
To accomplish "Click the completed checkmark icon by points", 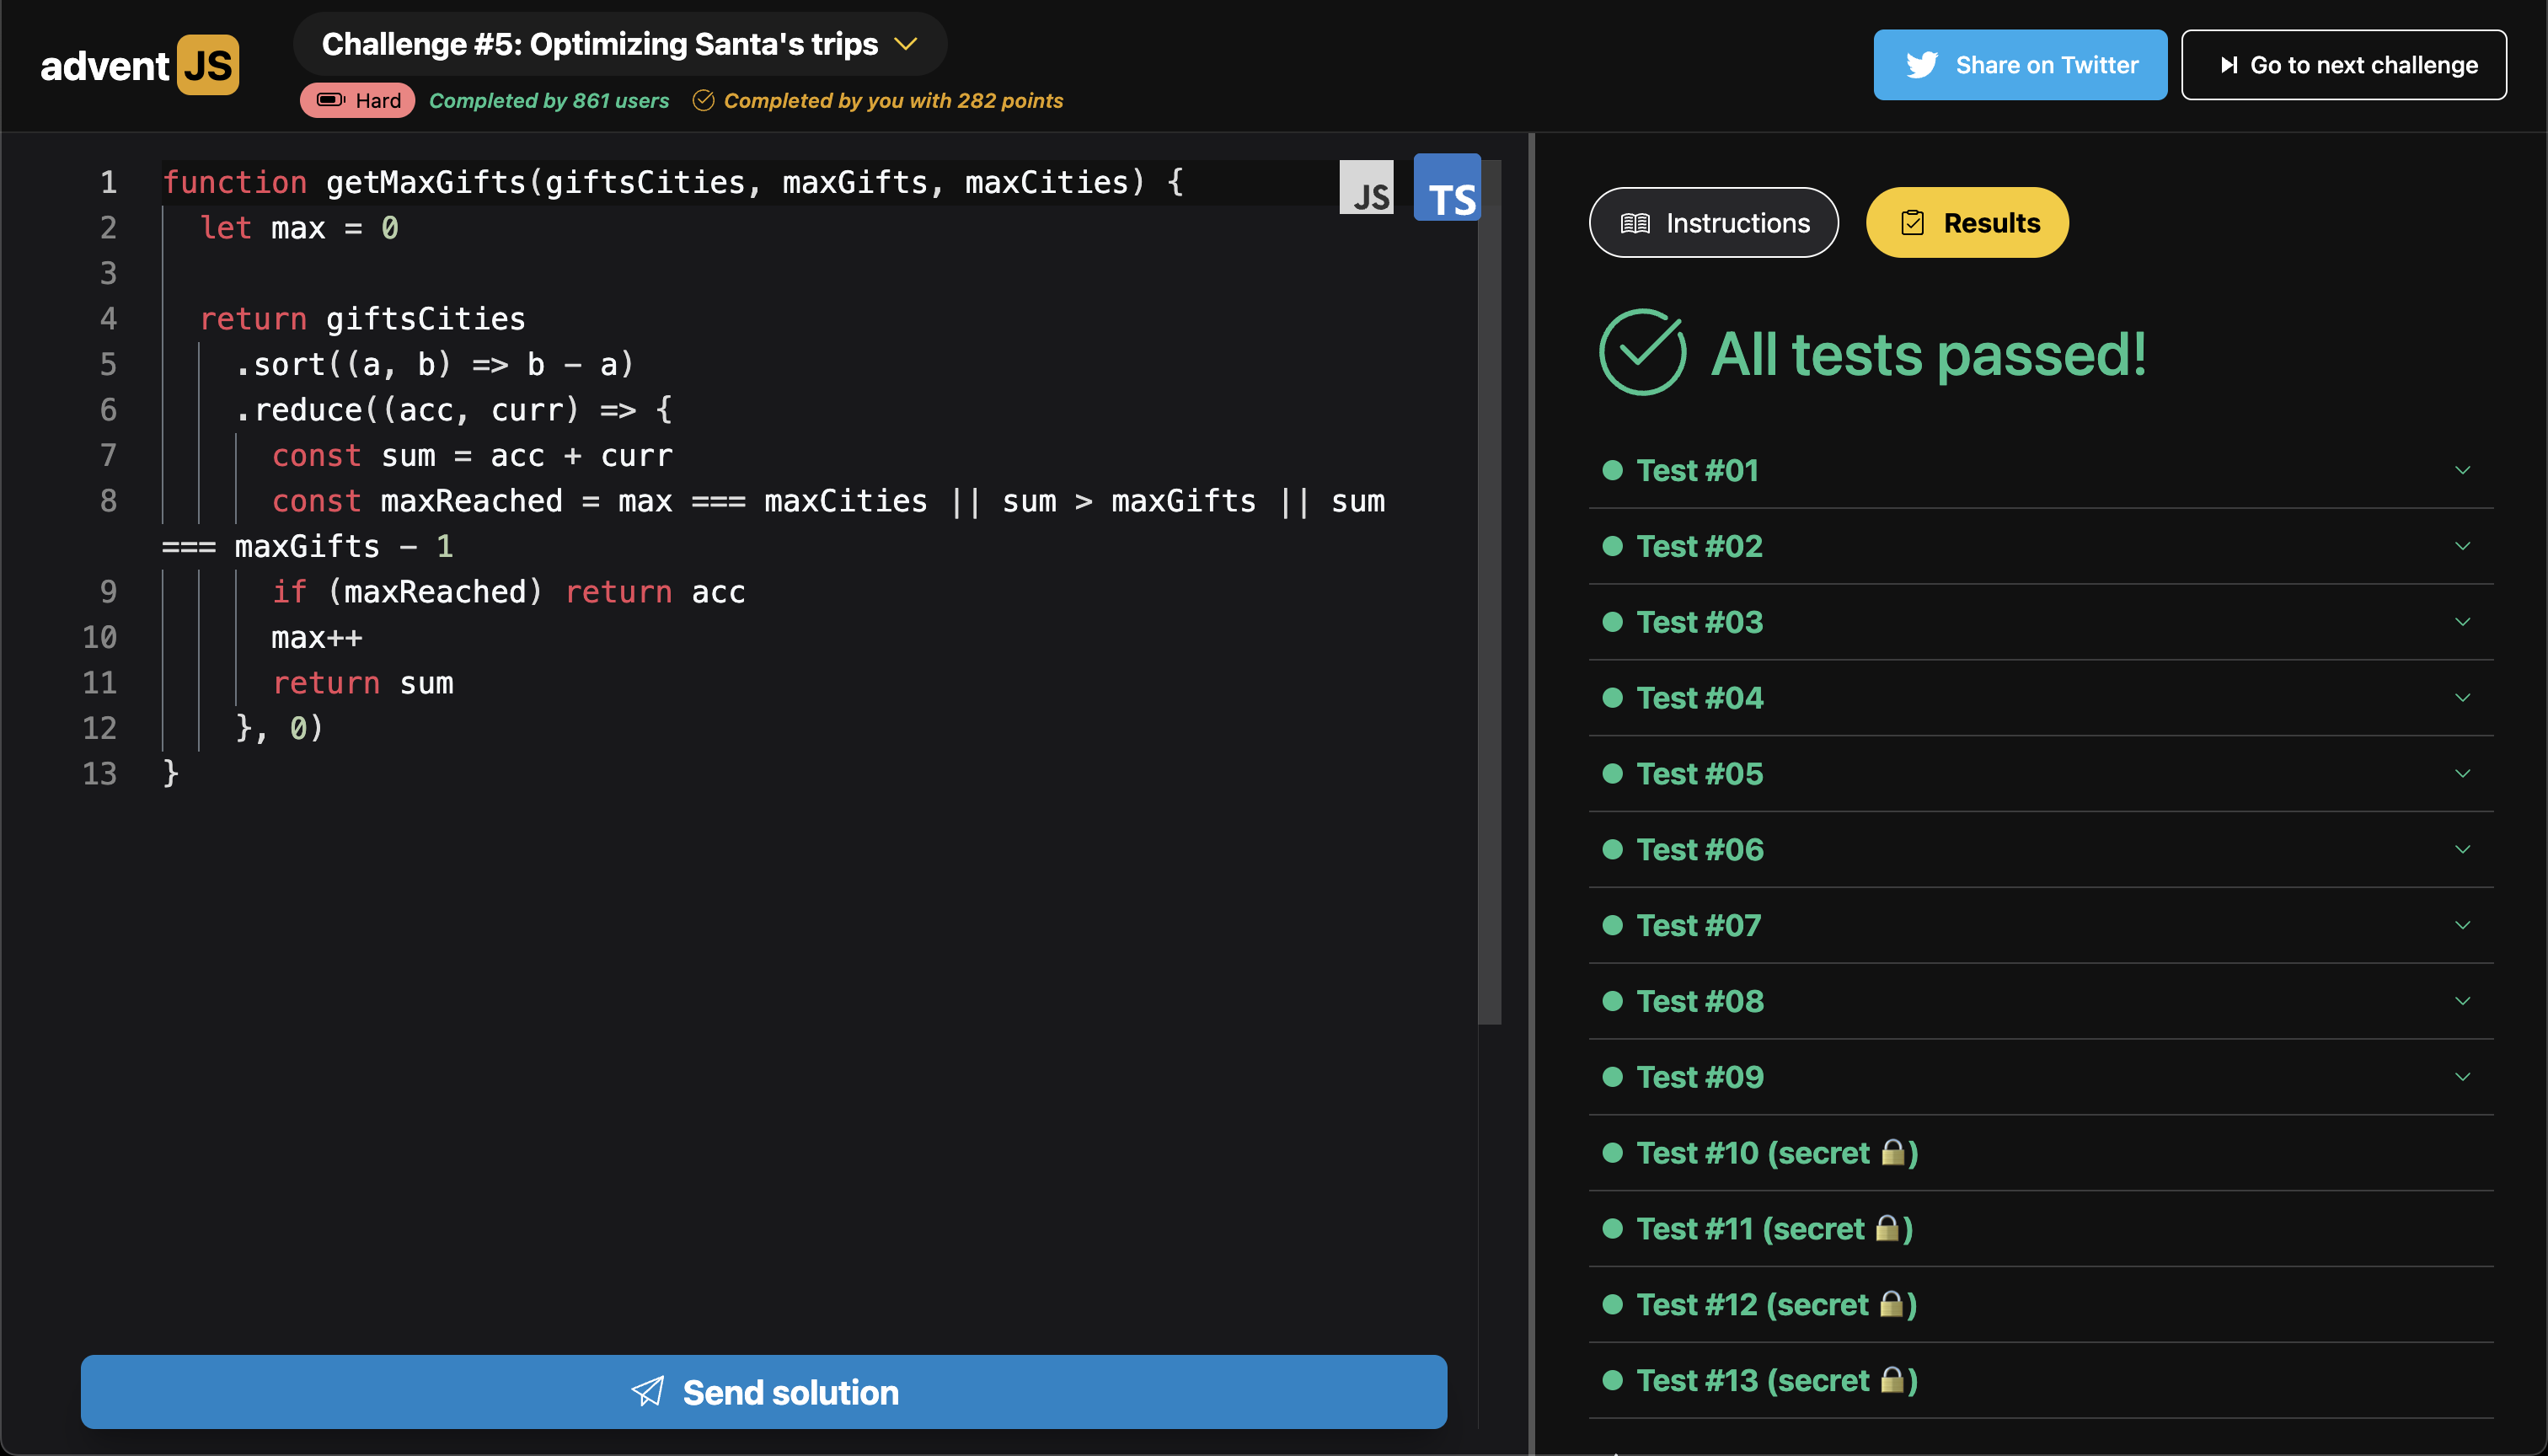I will pos(703,100).
